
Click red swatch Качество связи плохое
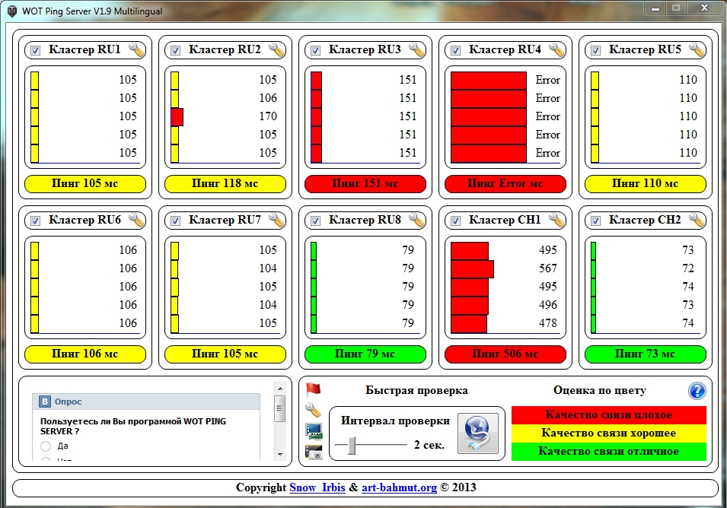(609, 415)
